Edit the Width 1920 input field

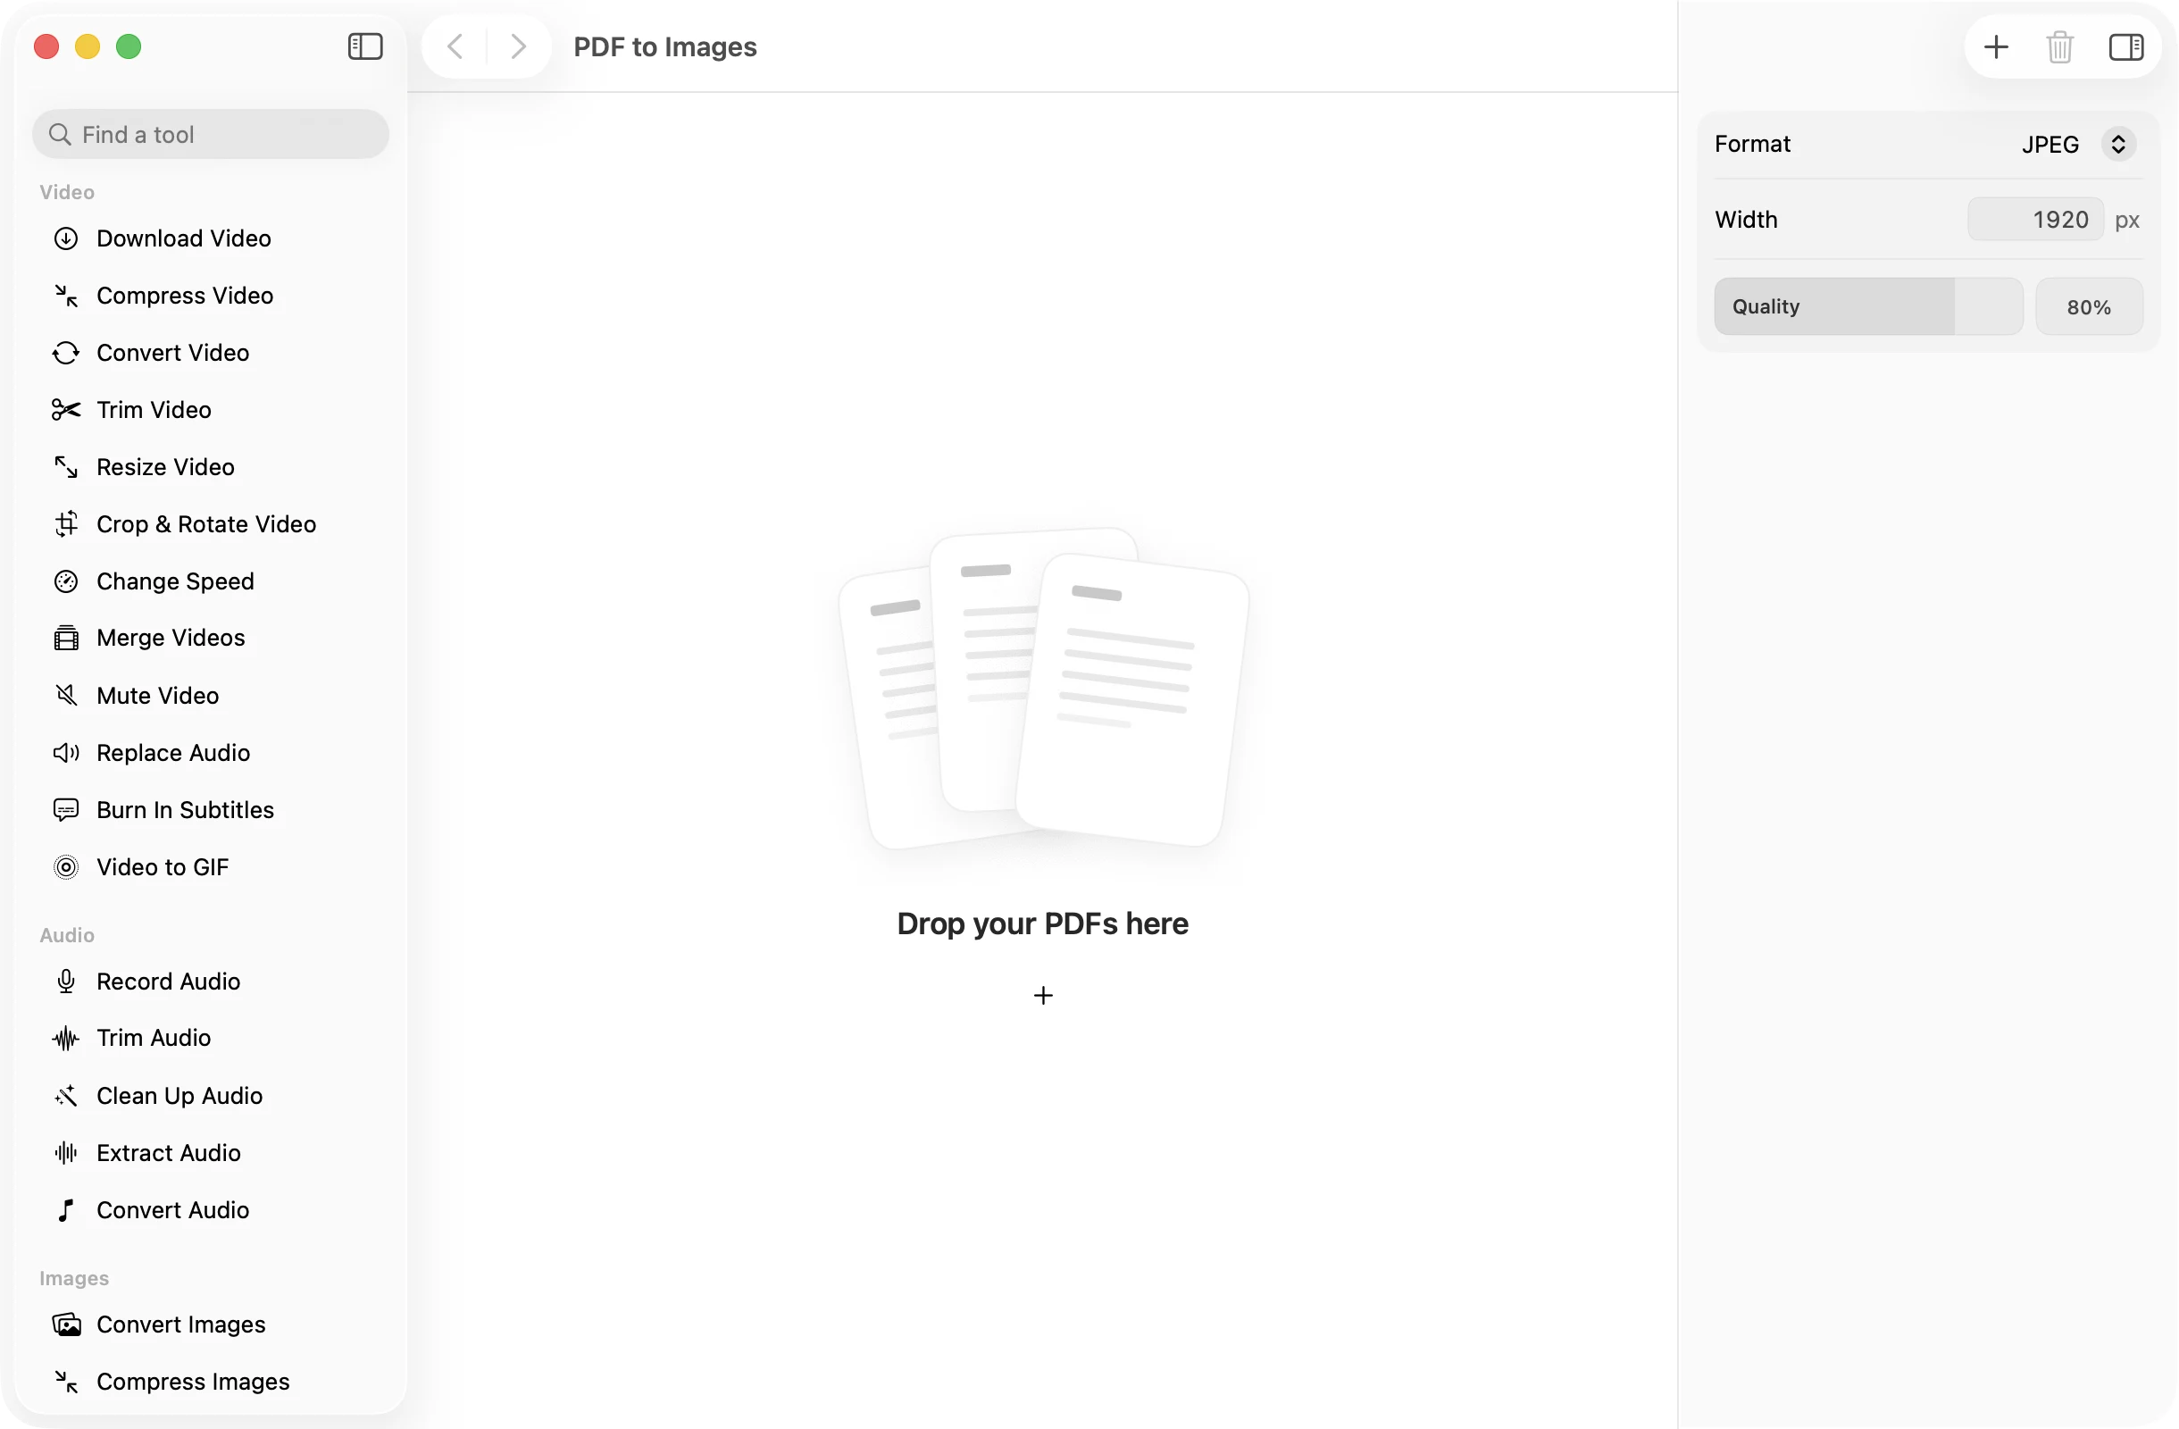coord(2035,220)
